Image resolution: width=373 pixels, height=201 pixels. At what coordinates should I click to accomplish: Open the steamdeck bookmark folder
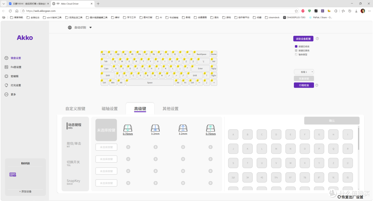[272, 17]
